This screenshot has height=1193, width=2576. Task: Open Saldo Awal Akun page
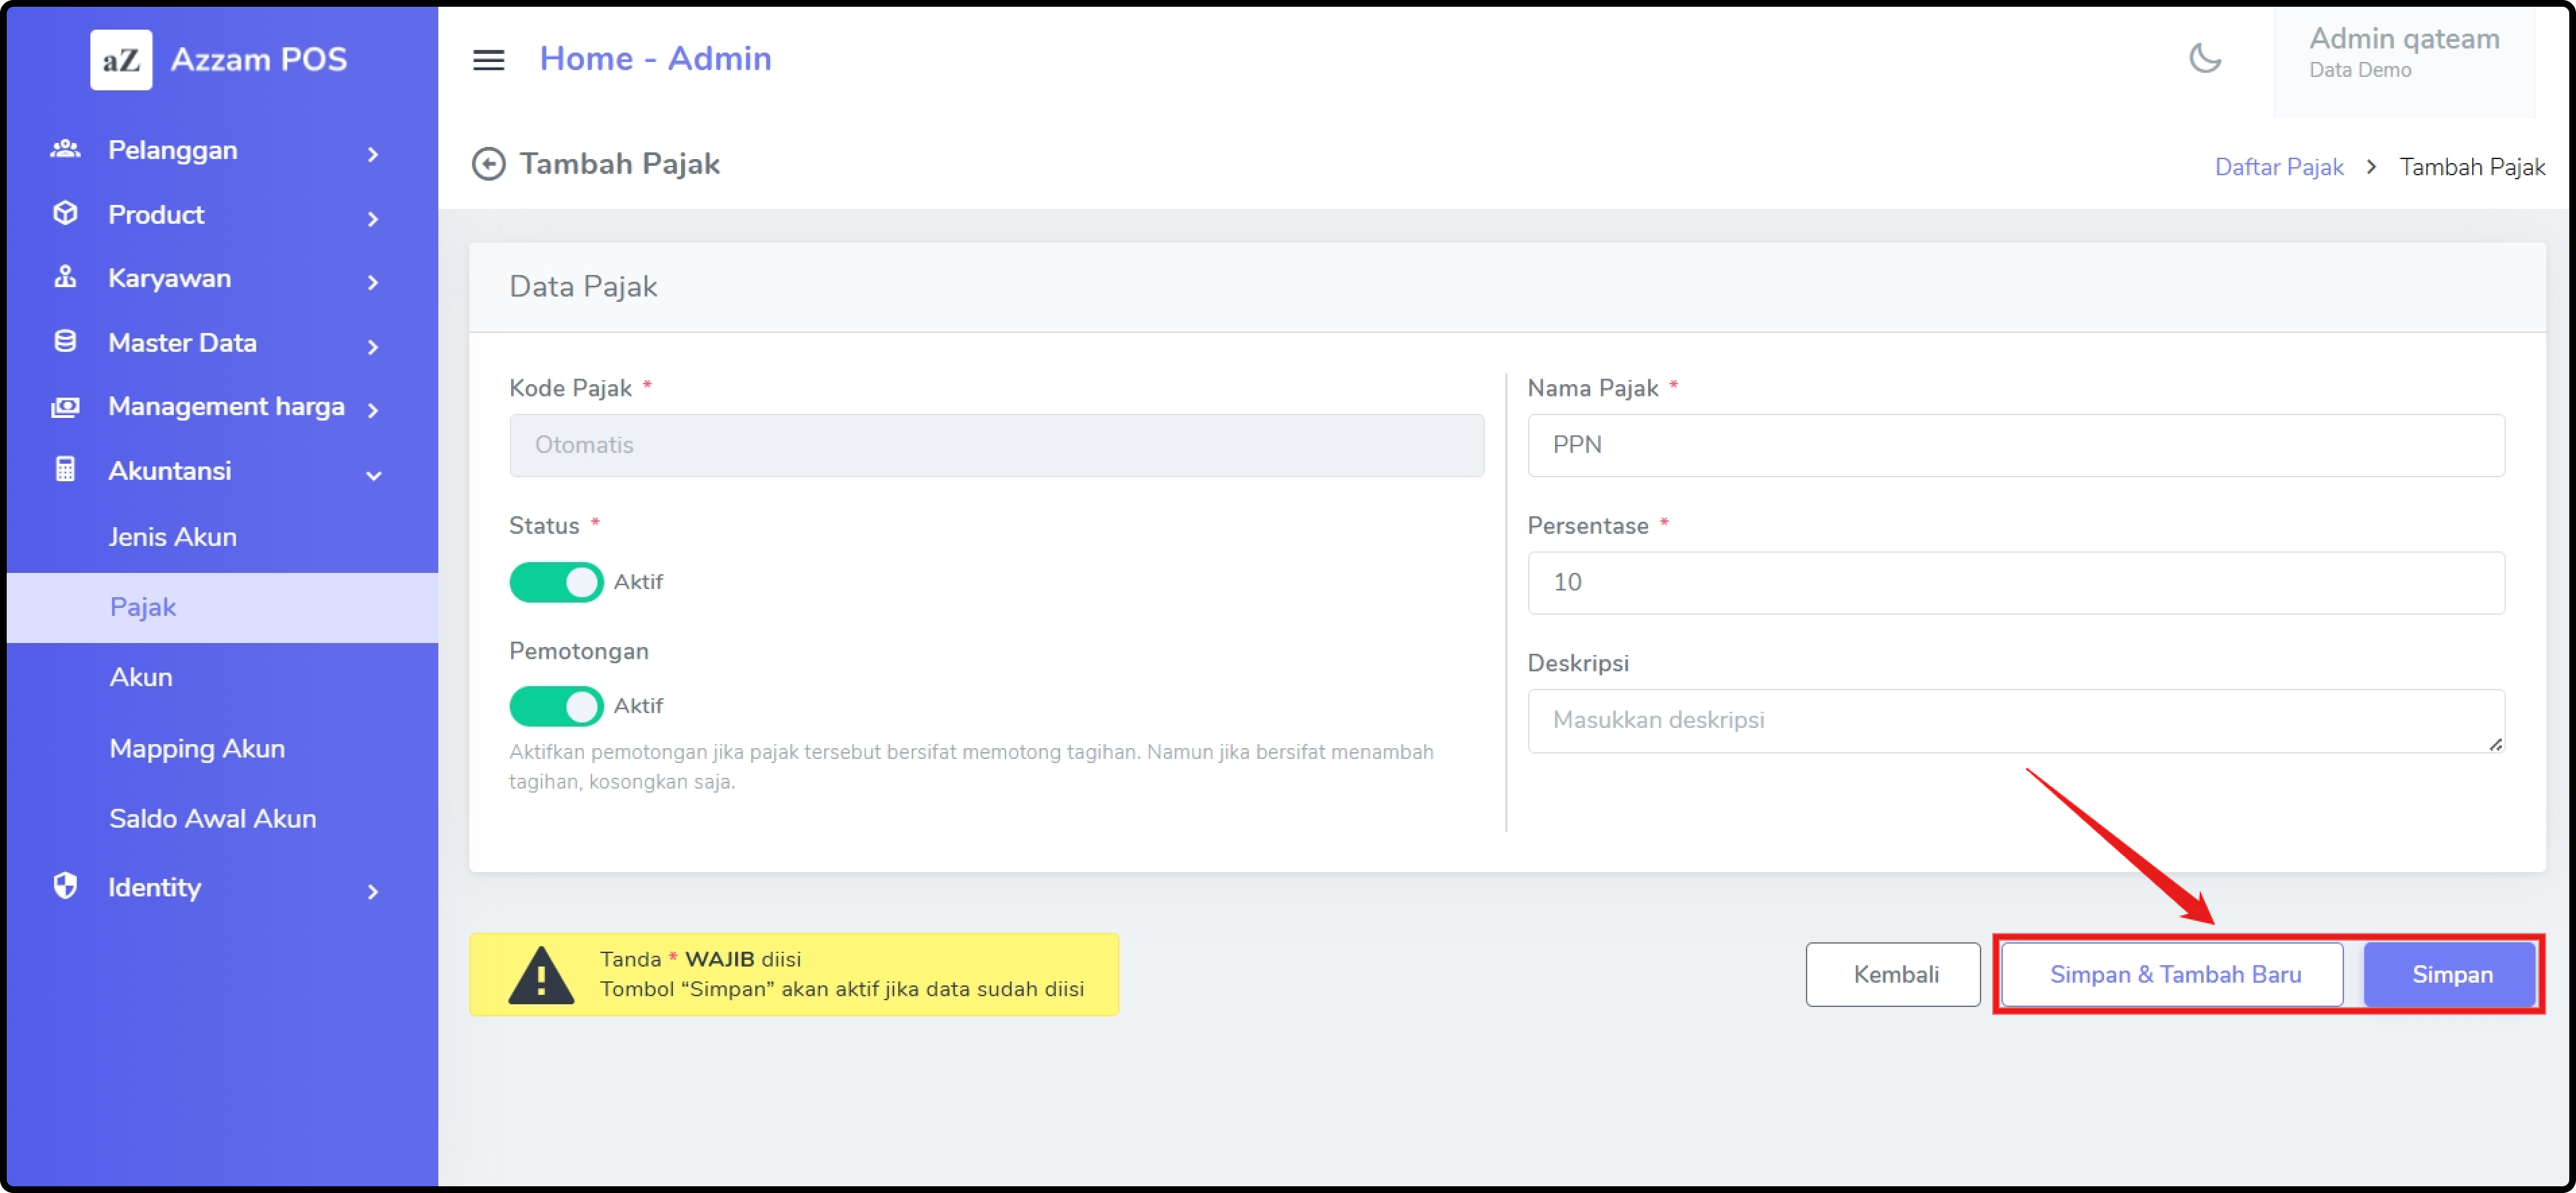(x=212, y=818)
